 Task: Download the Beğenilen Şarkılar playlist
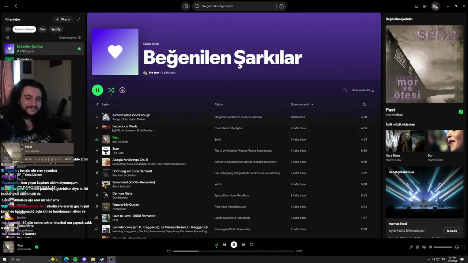tap(122, 90)
